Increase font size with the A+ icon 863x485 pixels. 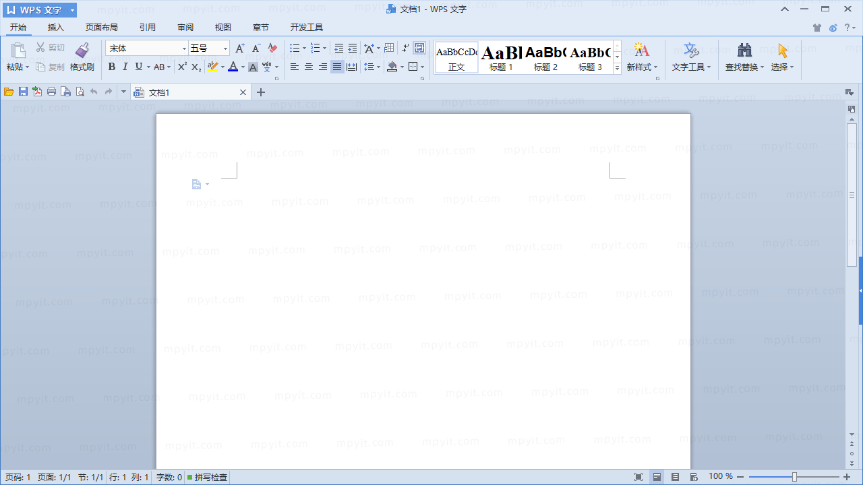240,48
